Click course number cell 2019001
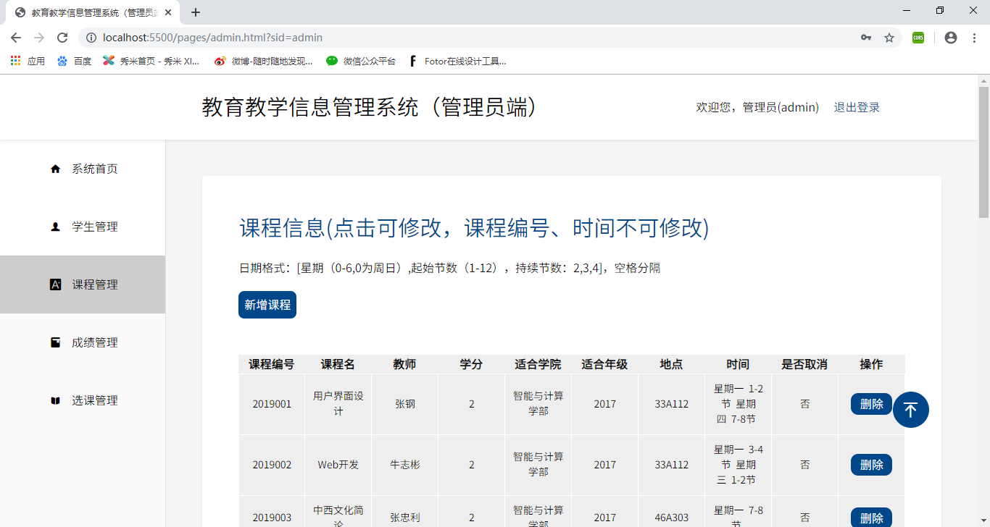Image resolution: width=990 pixels, height=527 pixels. pos(272,404)
